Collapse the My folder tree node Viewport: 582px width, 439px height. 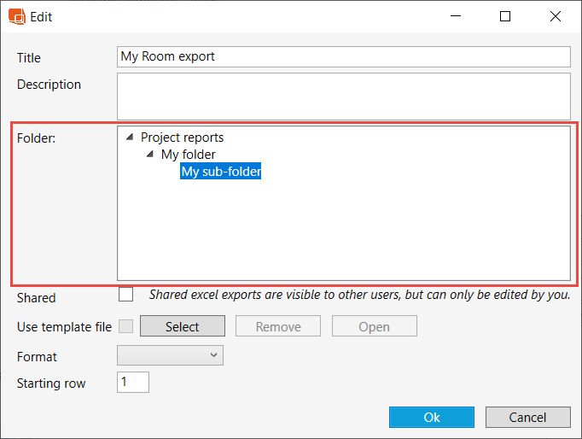coord(149,155)
